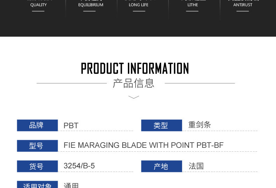
Task: Select the 通用 value text
Action: click(71, 186)
